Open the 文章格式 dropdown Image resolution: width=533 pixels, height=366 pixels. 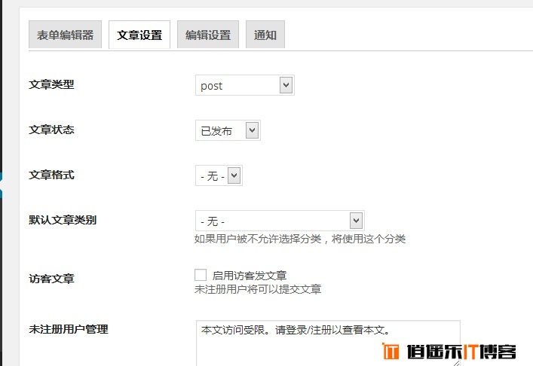point(219,175)
